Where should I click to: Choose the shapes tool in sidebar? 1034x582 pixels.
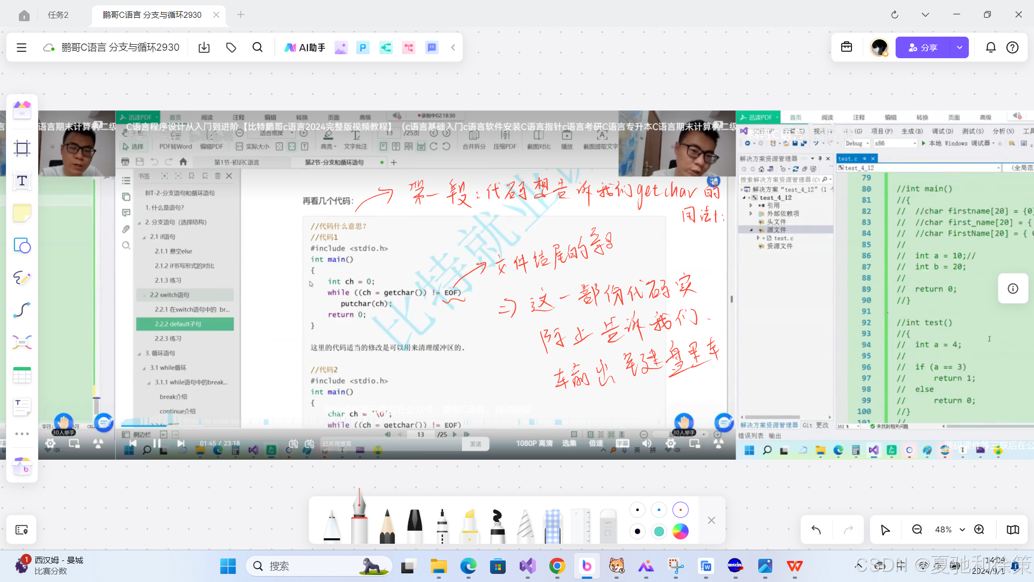pyautogui.click(x=22, y=246)
